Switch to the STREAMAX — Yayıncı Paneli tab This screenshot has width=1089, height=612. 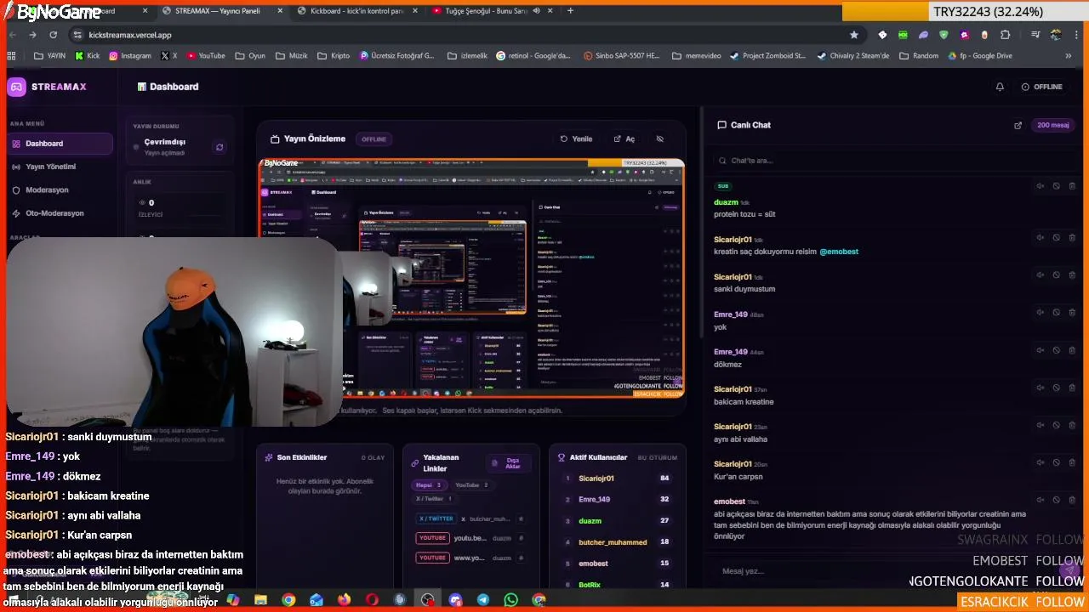[x=221, y=11]
